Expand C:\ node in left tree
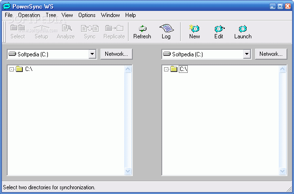This screenshot has width=294, height=194. pos(12,70)
